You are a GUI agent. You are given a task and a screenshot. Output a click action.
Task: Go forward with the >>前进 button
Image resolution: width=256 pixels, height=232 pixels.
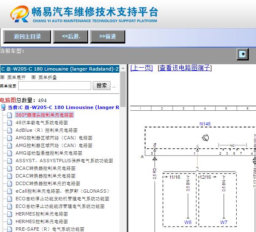108,37
